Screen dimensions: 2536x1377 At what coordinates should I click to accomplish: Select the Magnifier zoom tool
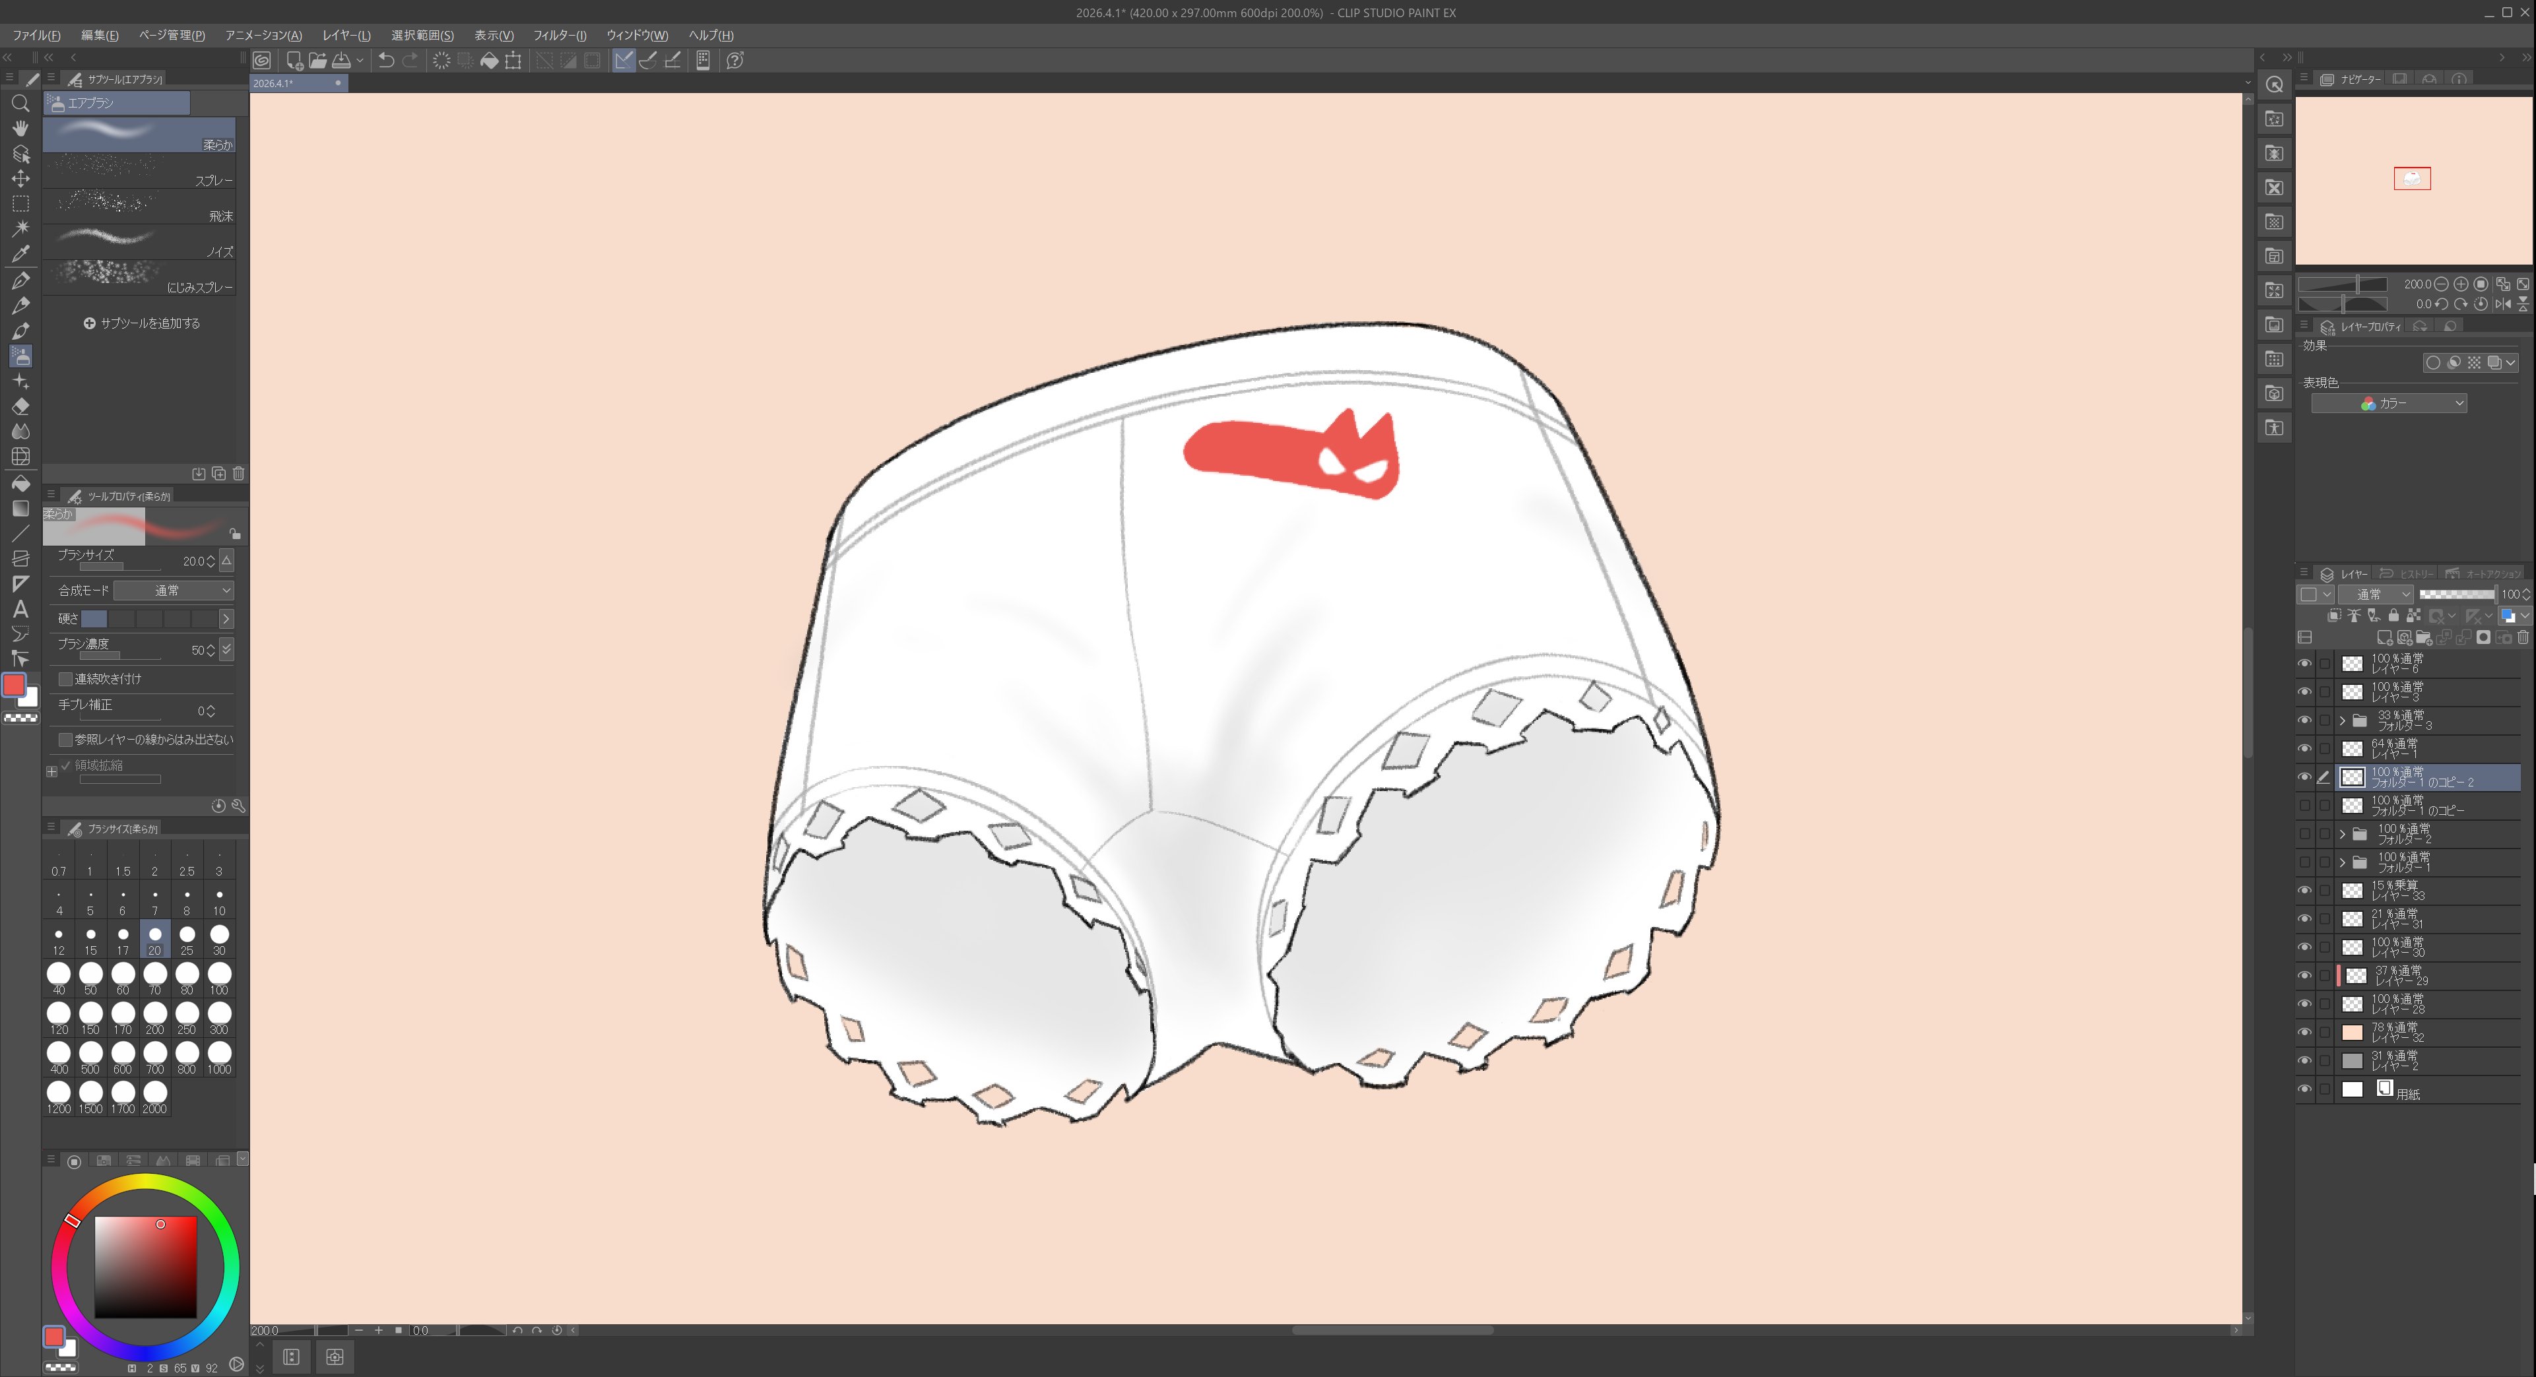[20, 104]
